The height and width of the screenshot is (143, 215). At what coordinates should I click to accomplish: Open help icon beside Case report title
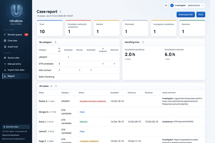60,12
